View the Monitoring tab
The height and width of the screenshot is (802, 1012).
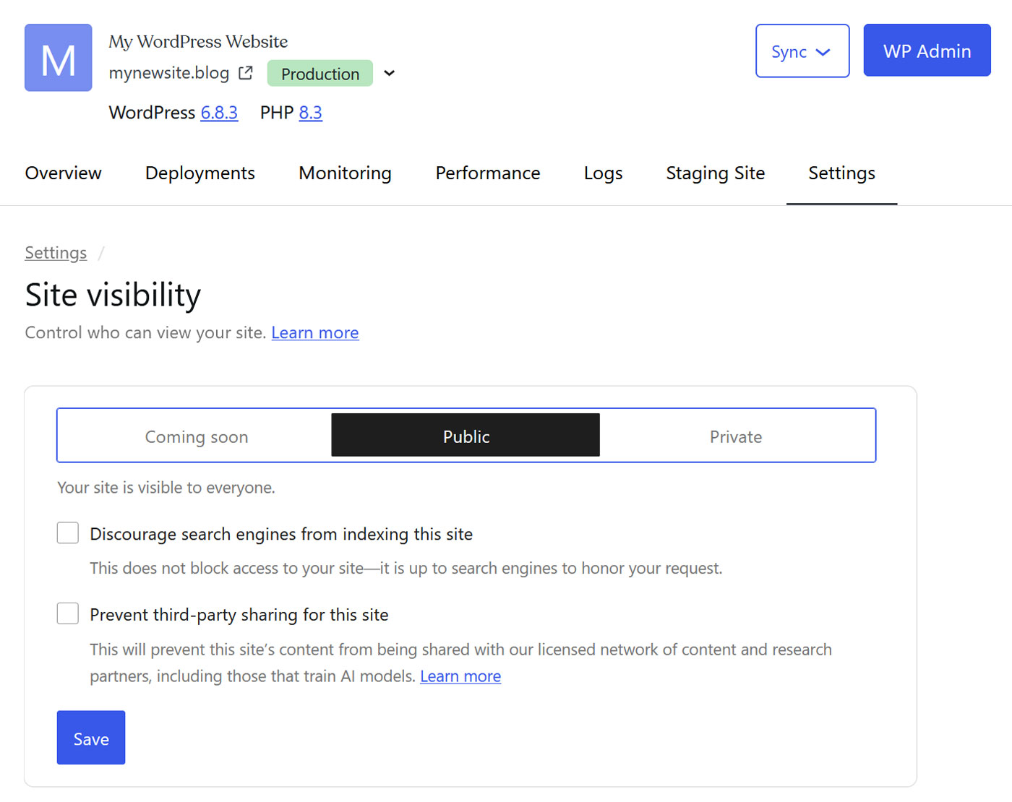click(345, 173)
